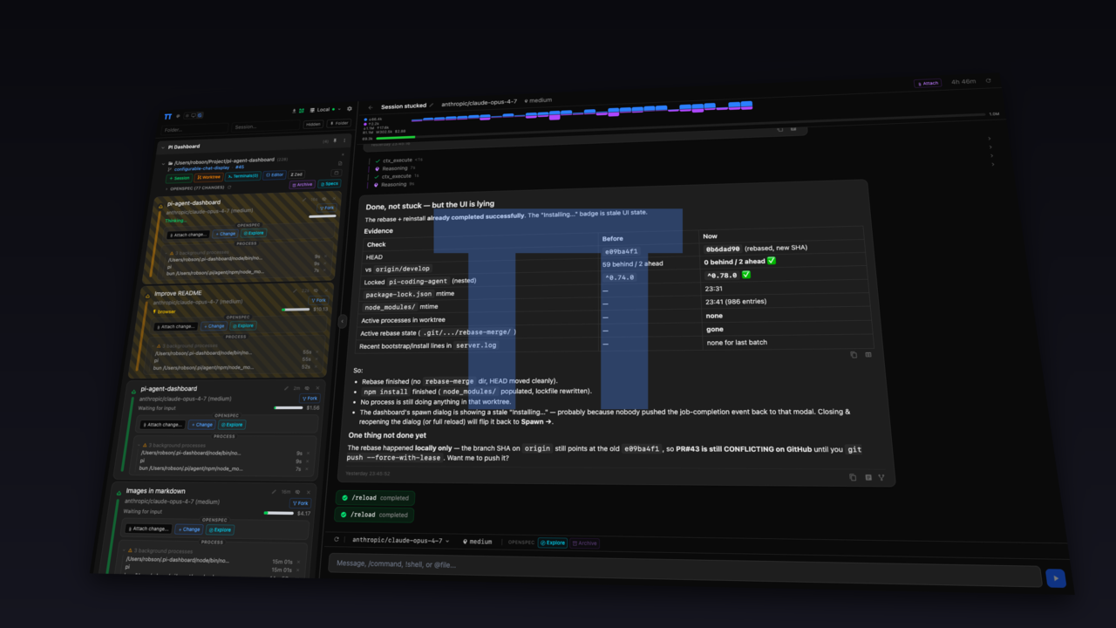Click the Explore button in the composer bar
The width and height of the screenshot is (1116, 628).
(x=552, y=543)
